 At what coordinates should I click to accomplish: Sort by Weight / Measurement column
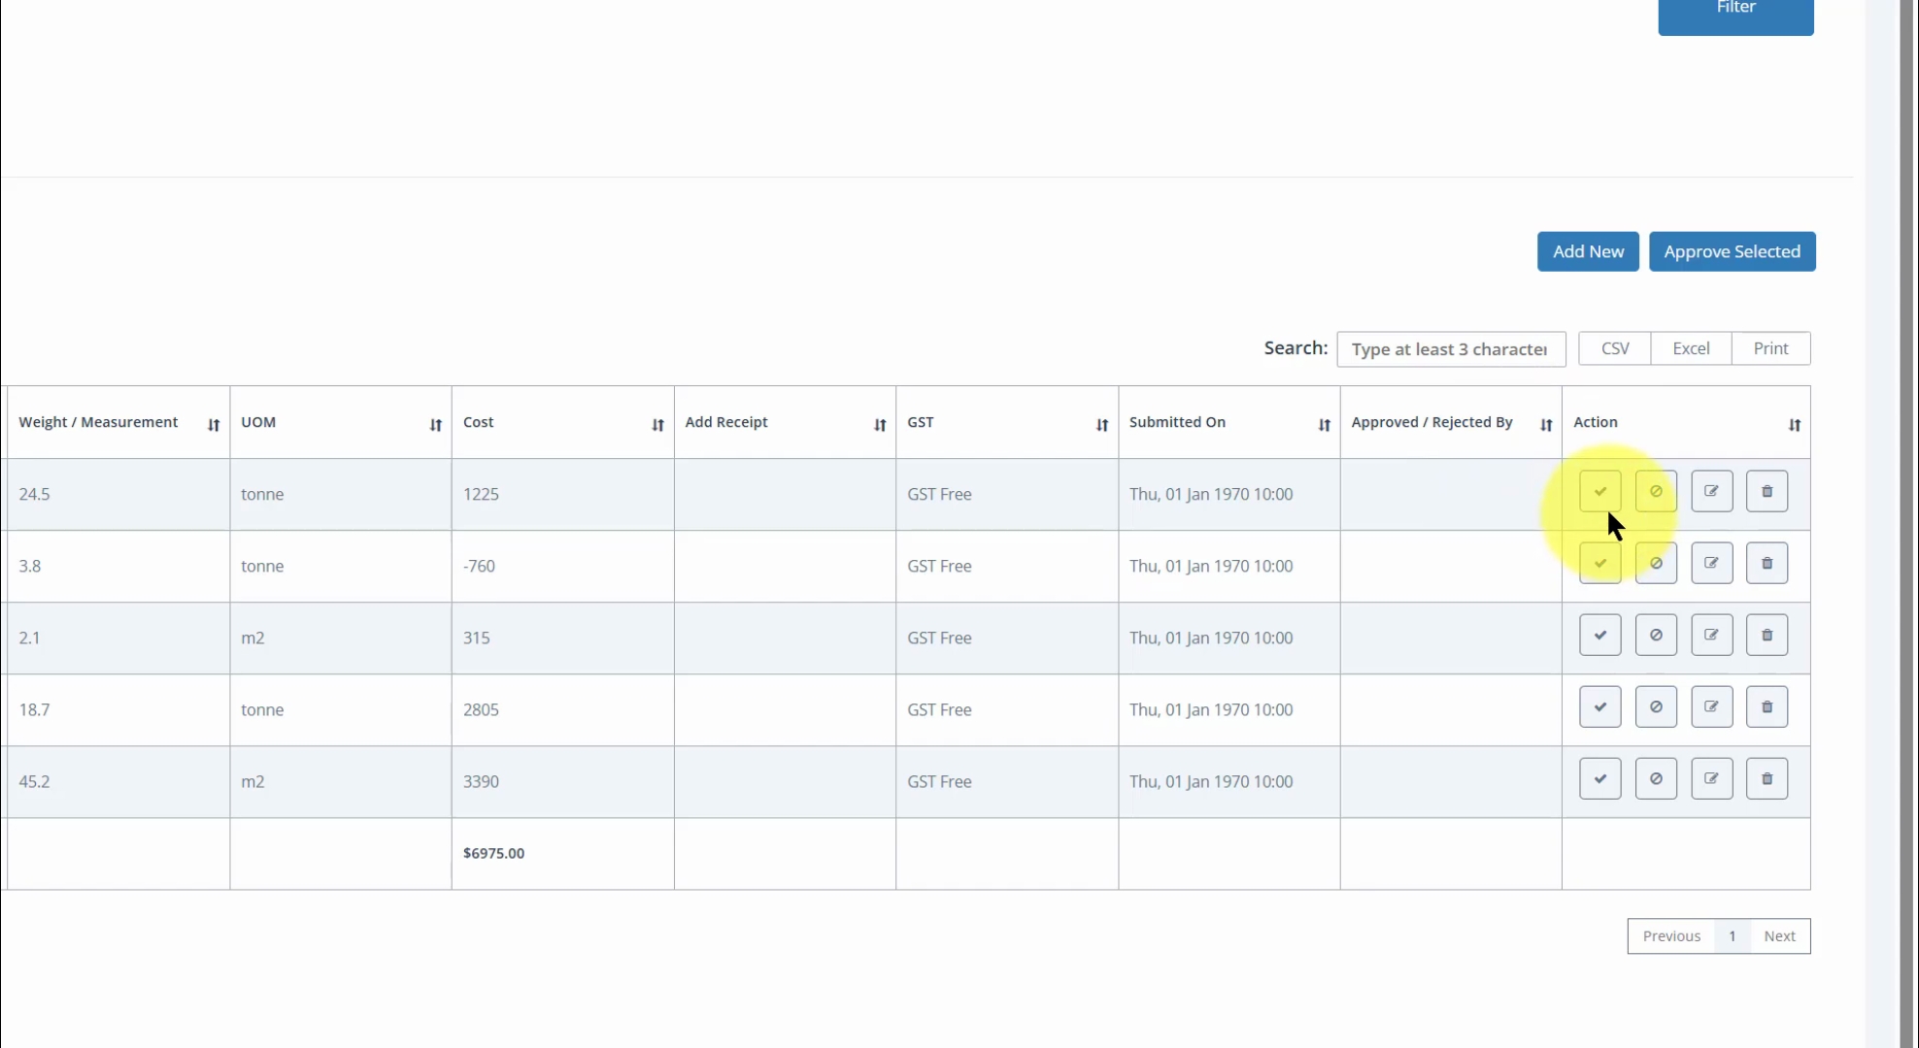213,425
